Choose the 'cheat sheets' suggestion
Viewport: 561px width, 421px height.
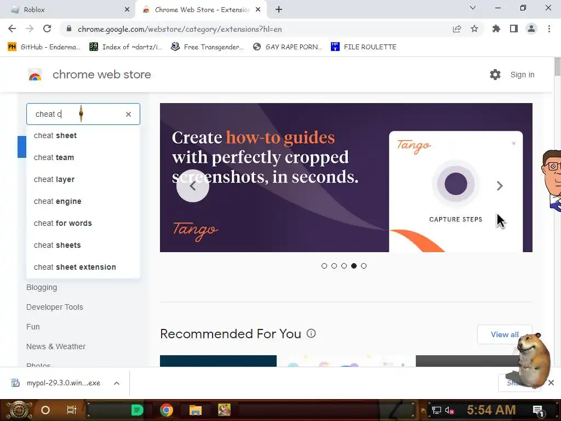[x=83, y=245]
